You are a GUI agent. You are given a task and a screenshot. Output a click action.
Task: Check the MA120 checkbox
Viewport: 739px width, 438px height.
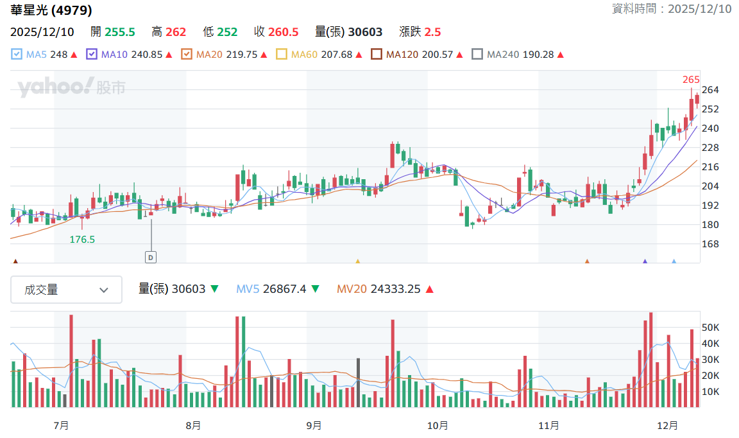377,55
